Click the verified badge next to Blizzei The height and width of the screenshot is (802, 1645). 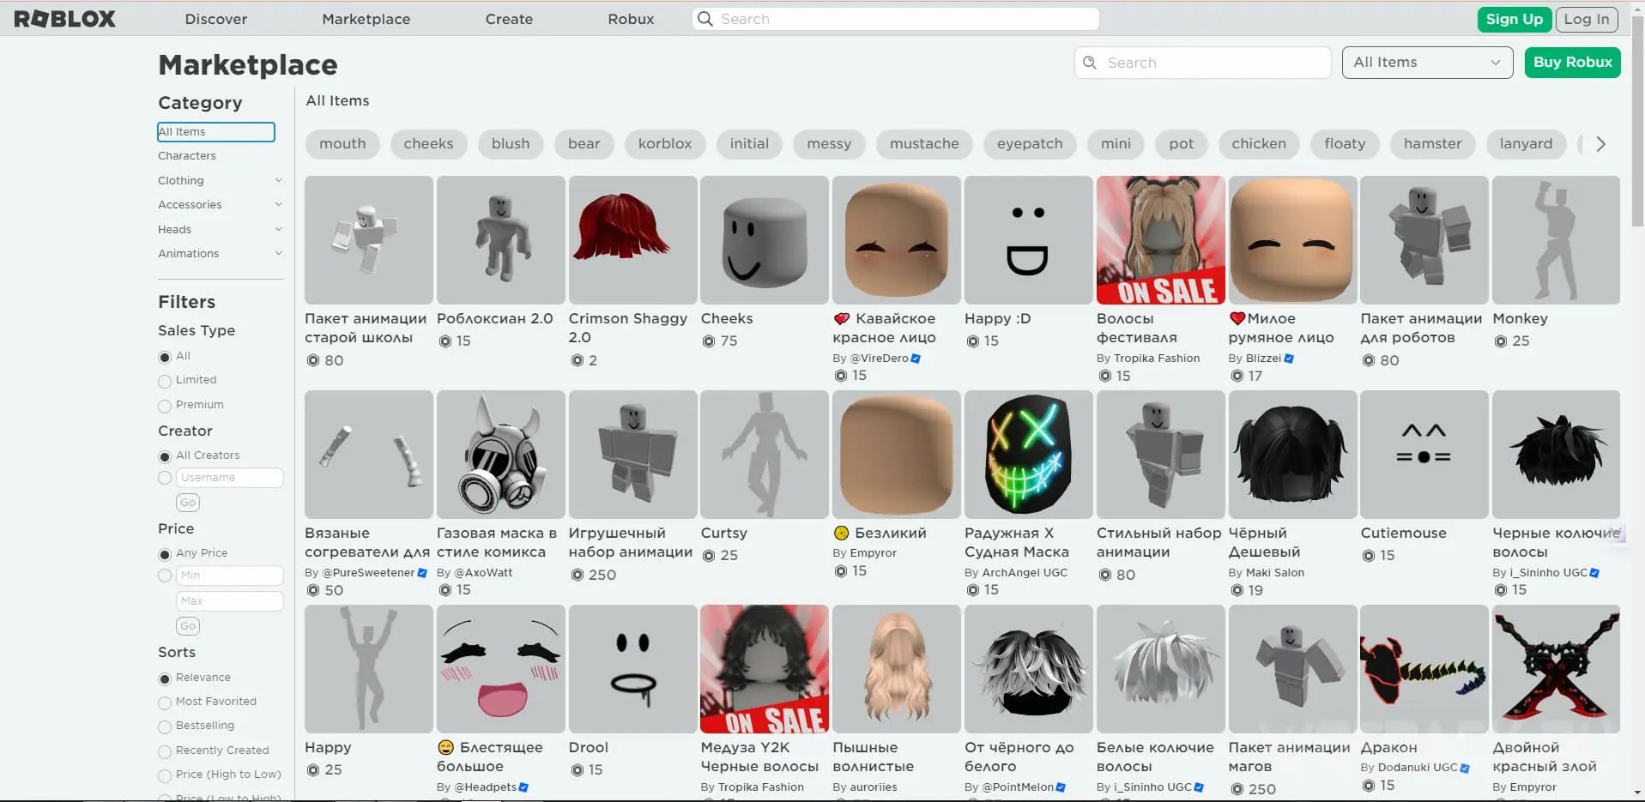1289,359
